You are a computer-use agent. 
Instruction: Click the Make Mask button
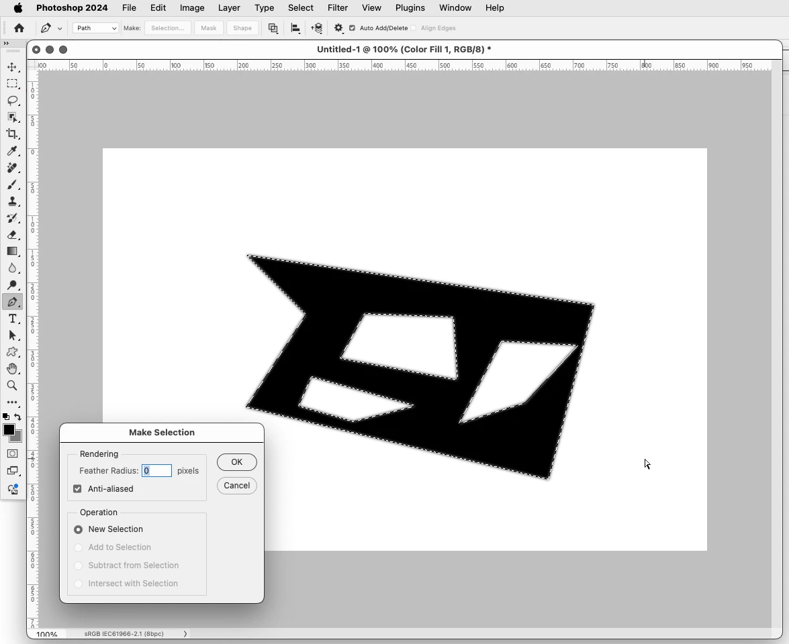coord(209,28)
